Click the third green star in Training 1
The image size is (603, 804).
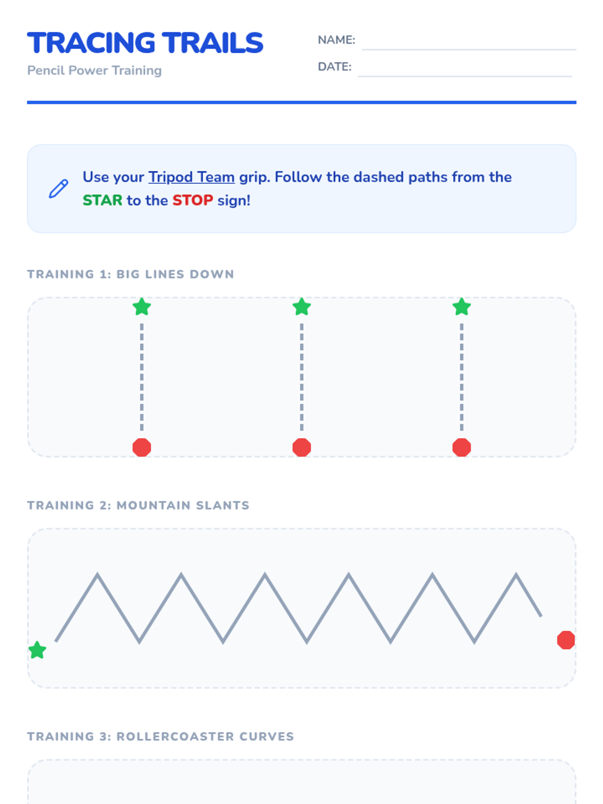pos(461,307)
